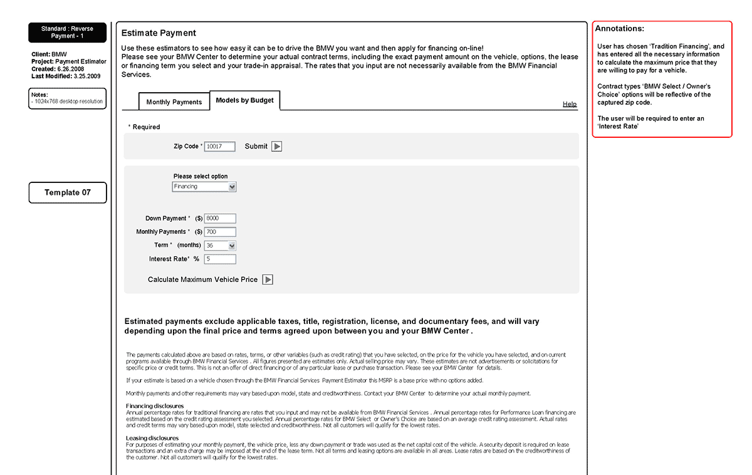Click the Monthly Payments amount input box
The height and width of the screenshot is (475, 752).
tap(220, 232)
